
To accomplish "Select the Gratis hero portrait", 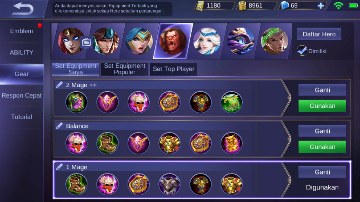I will [274, 41].
